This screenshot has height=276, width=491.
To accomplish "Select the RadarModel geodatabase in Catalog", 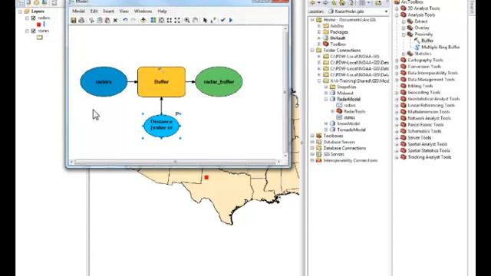I will pos(348,99).
